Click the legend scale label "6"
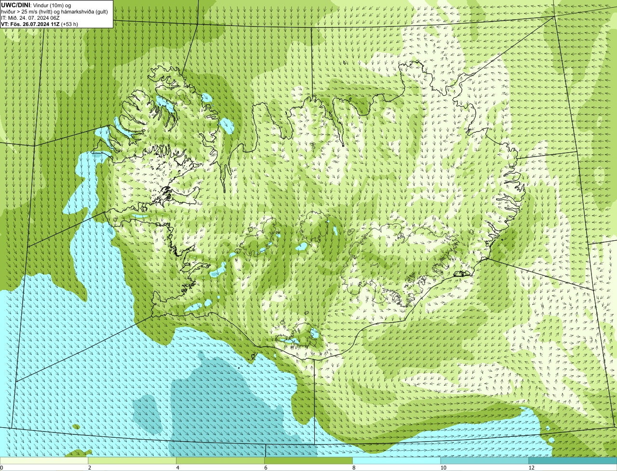 click(266, 468)
